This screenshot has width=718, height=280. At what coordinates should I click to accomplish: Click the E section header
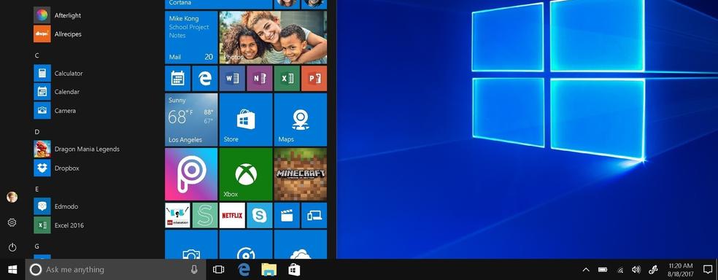[x=36, y=189]
